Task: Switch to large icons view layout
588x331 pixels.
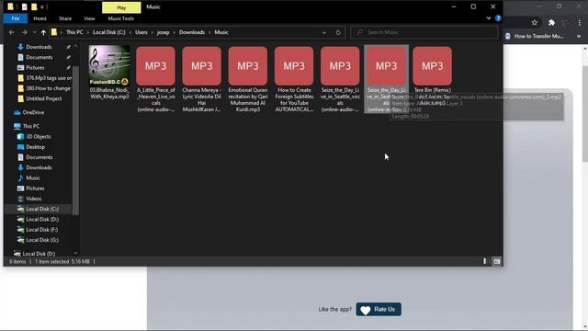Action: click(497, 261)
